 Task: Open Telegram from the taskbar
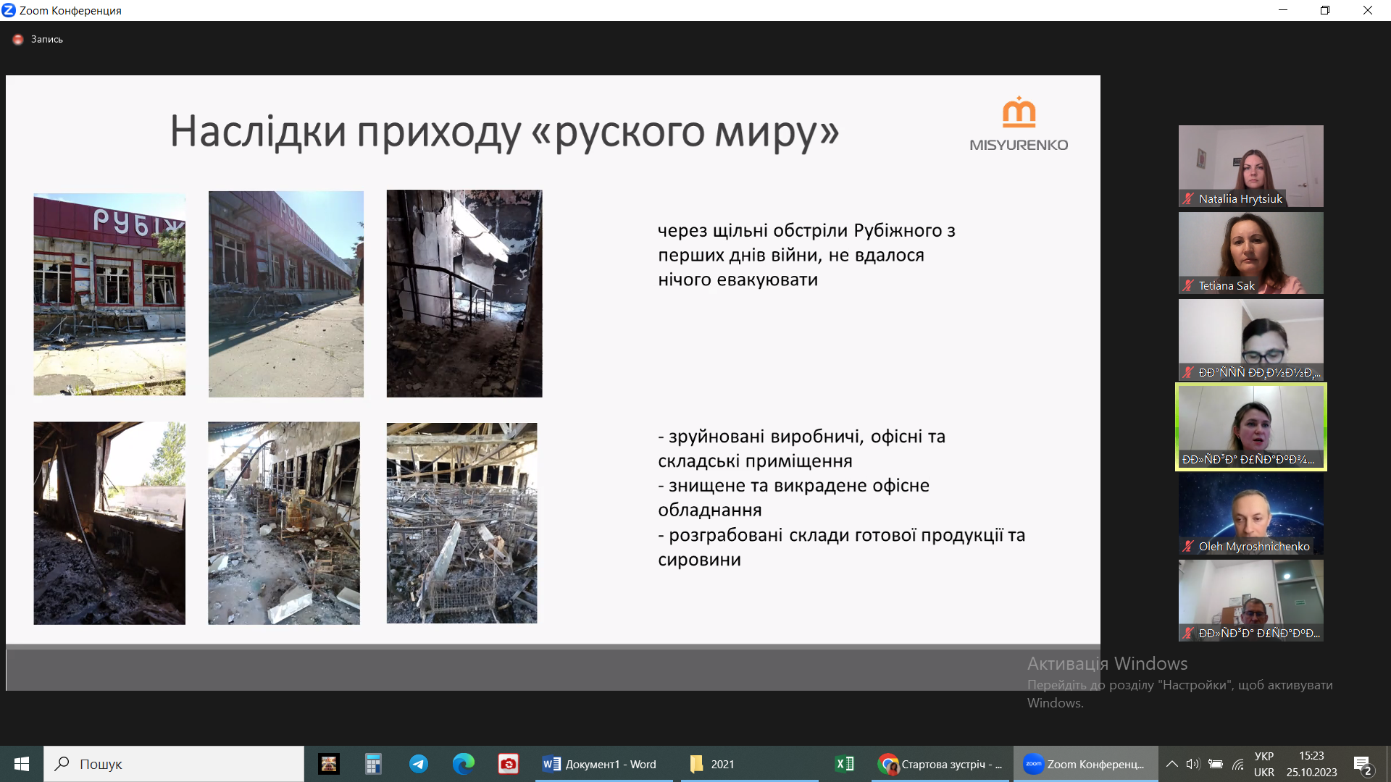(419, 764)
